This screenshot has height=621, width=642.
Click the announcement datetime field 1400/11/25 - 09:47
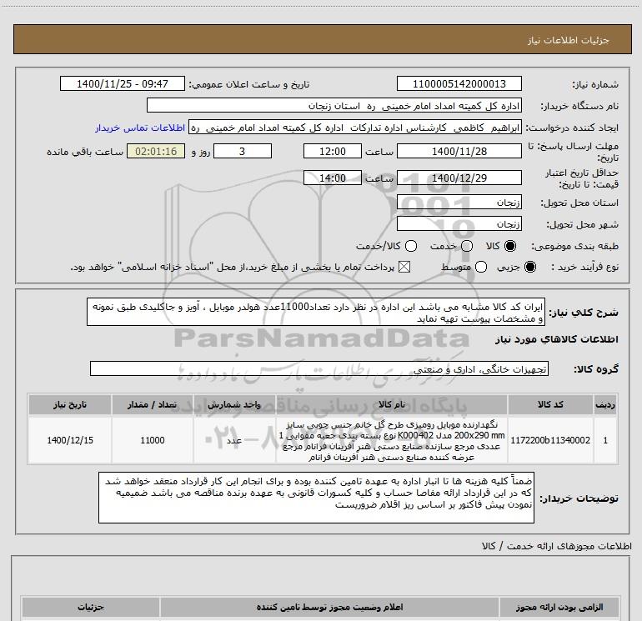coord(123,83)
